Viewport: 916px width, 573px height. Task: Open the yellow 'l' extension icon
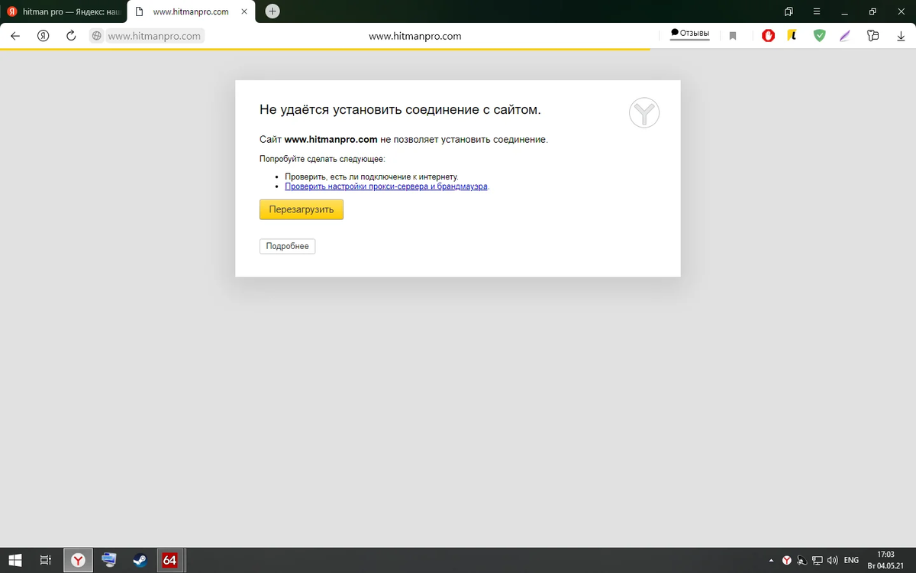793,35
